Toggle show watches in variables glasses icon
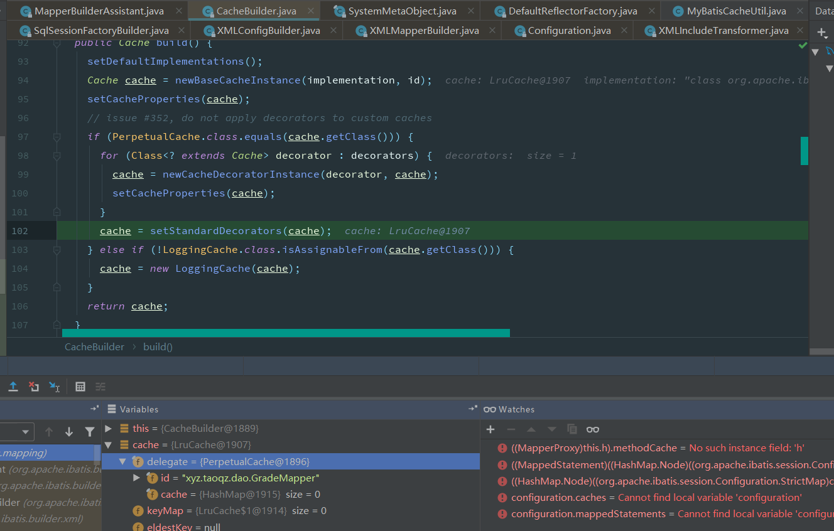834x531 pixels. 593,429
